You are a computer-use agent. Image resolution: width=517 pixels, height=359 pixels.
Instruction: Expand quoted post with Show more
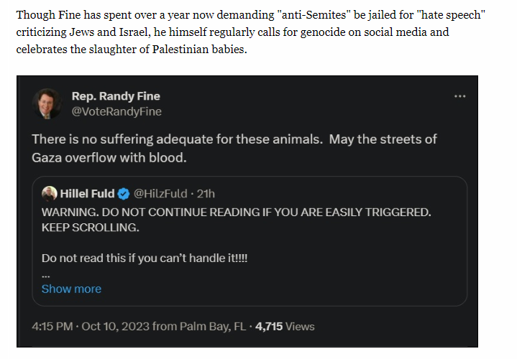(x=71, y=289)
